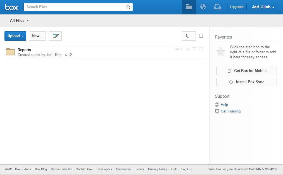The height and width of the screenshot is (175, 283).
Task: Open the sort order dropdown
Action: tap(189, 36)
